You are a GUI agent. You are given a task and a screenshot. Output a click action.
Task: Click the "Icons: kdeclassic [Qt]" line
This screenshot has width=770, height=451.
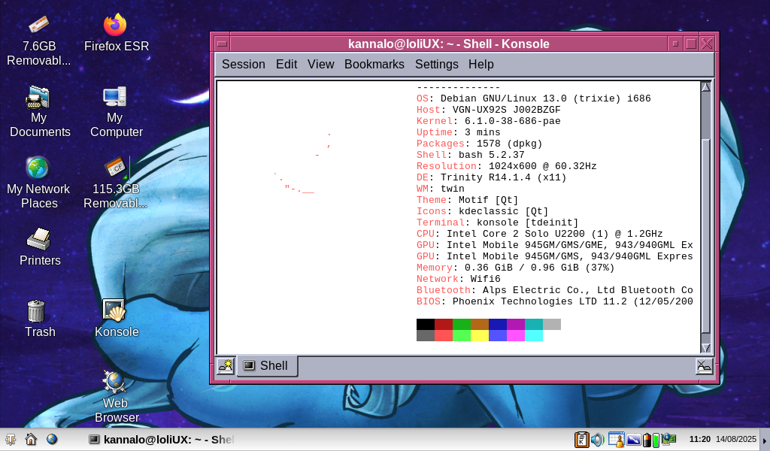pyautogui.click(x=482, y=211)
